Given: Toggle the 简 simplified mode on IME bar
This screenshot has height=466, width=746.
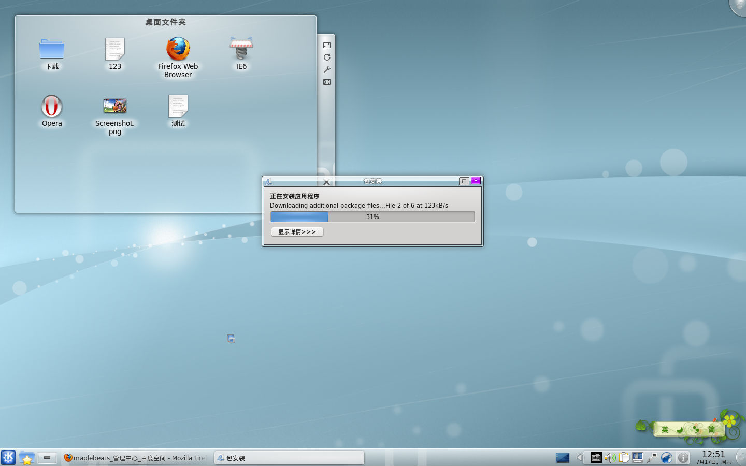Looking at the screenshot, I should 712,430.
